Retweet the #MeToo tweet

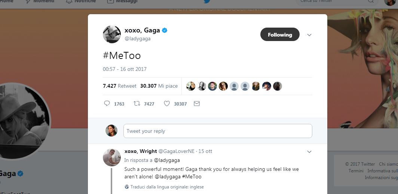pyautogui.click(x=137, y=104)
